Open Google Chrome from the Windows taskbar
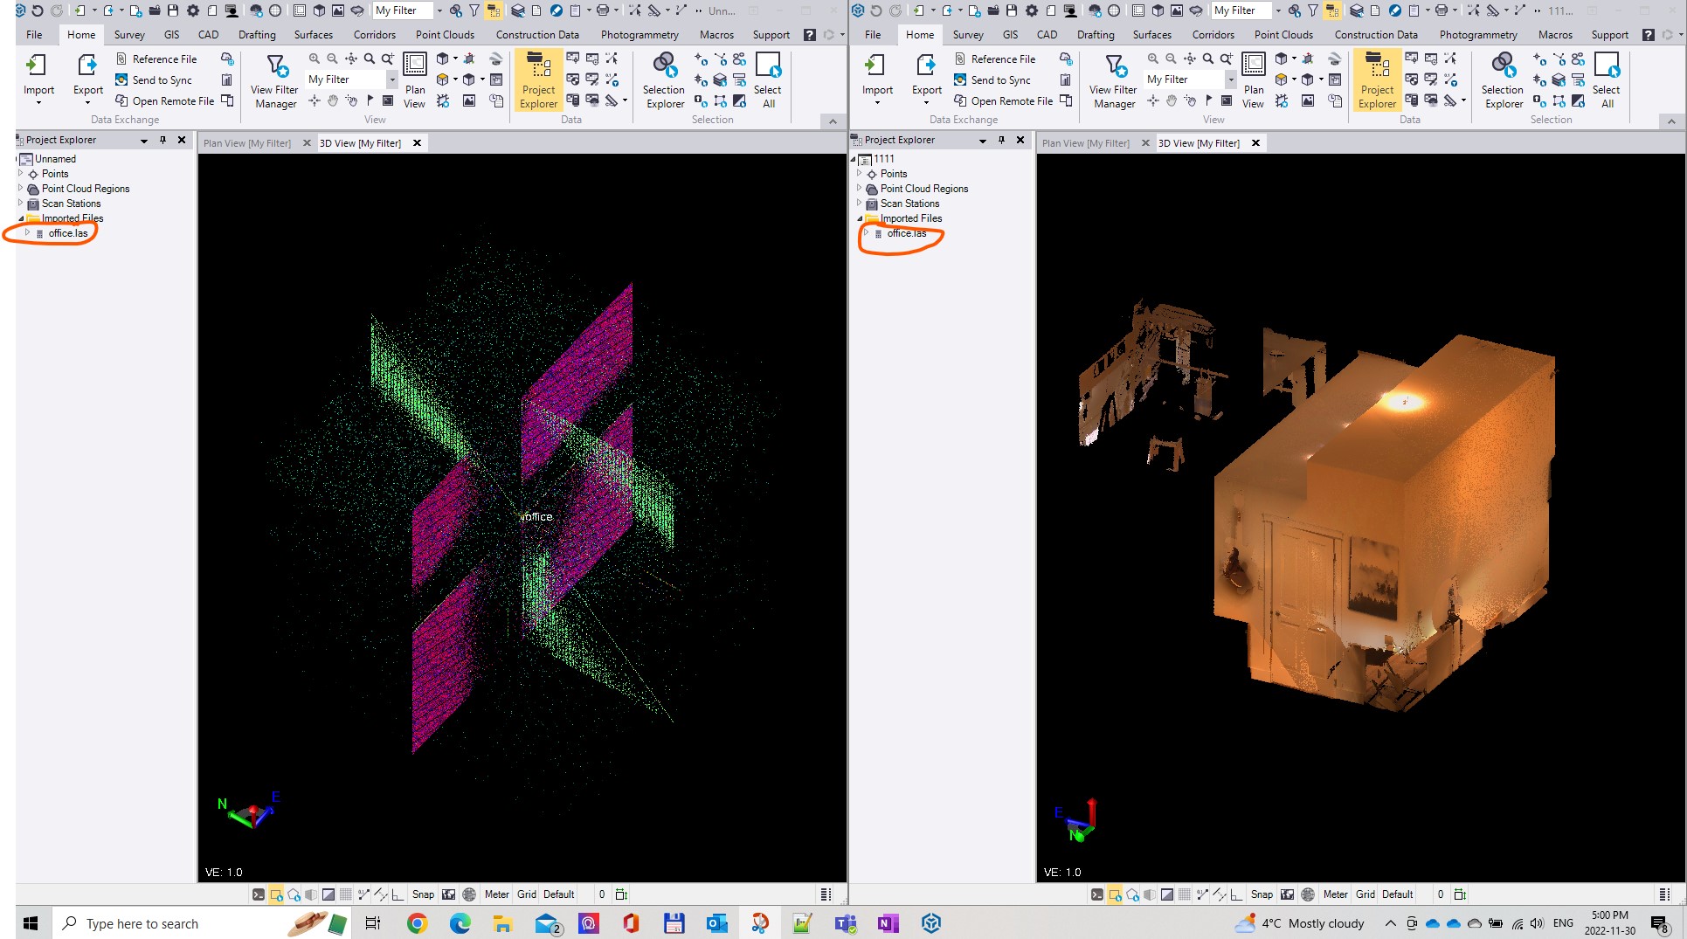Image resolution: width=1687 pixels, height=939 pixels. click(x=417, y=923)
